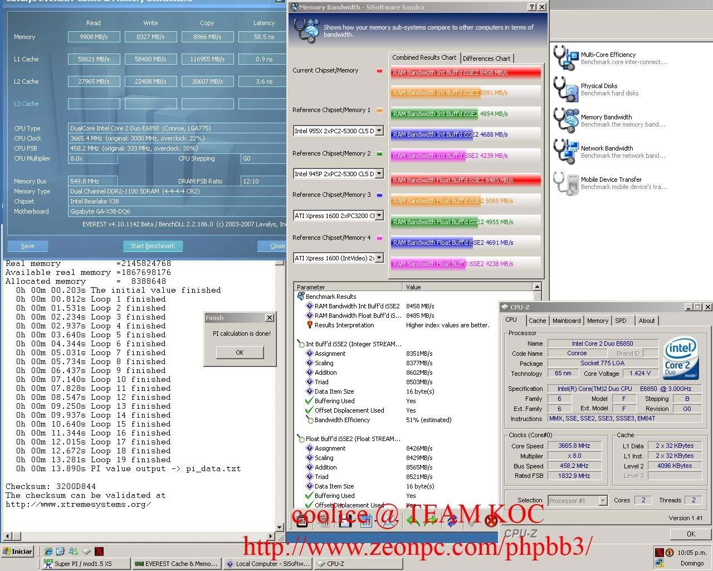Click the red icon in the system tray
The height and width of the screenshot is (571, 713).
click(x=660, y=553)
